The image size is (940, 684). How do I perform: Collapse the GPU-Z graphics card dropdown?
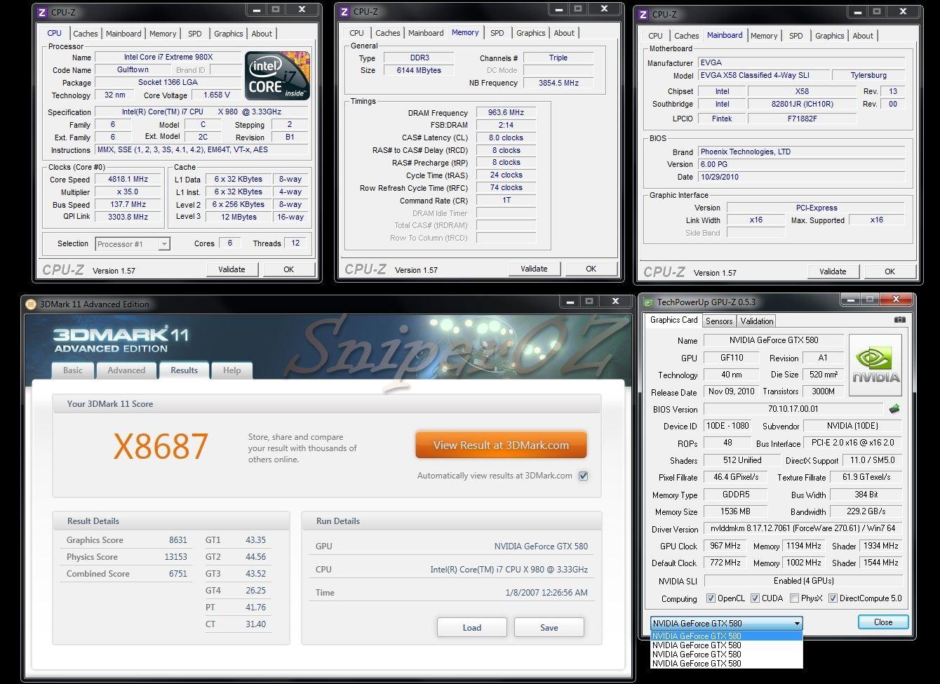797,623
